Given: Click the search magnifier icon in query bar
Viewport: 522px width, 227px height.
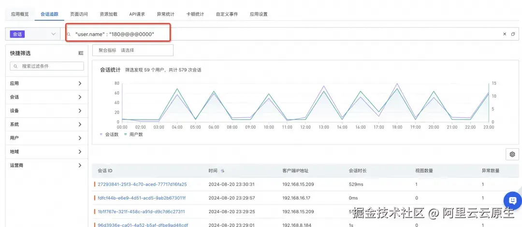Looking at the screenshot, I should click(69, 34).
